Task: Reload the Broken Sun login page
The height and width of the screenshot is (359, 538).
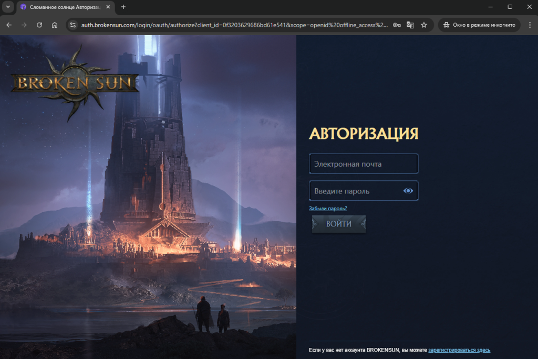Action: click(x=39, y=25)
